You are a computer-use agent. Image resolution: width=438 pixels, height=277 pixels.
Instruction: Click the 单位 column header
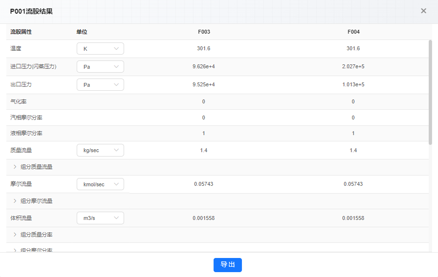click(x=82, y=32)
